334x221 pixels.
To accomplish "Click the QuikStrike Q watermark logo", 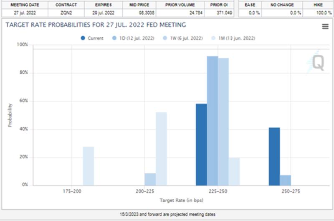I will [x=317, y=62].
